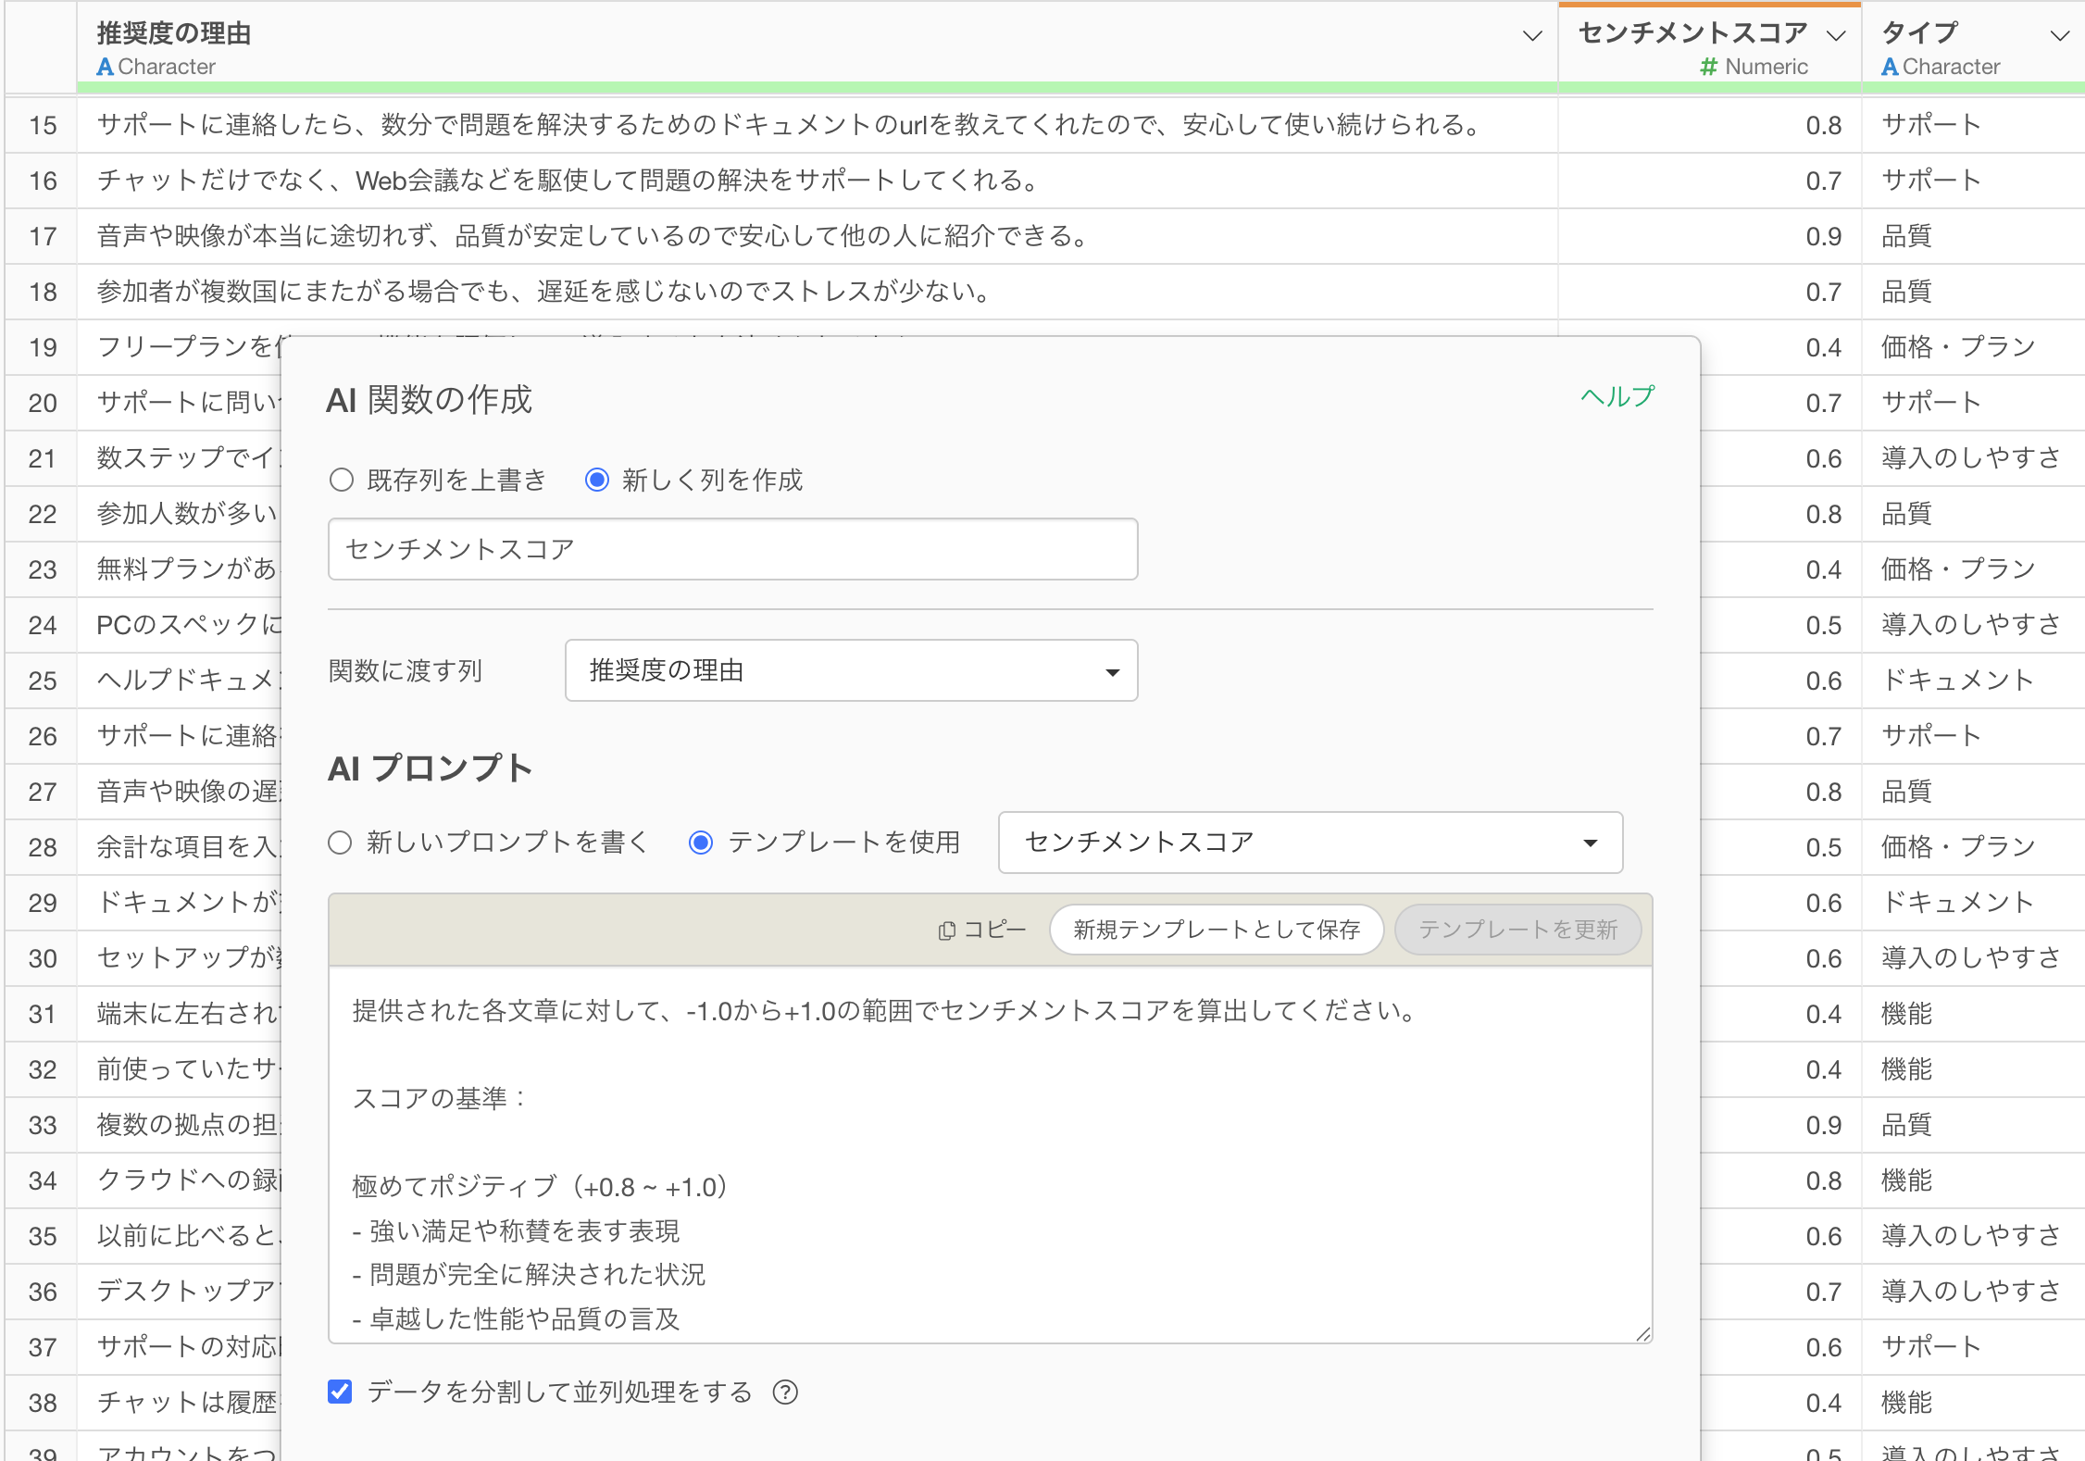Screen dimensions: 2085x1461
Task: Click row 17 '音声や映像が本当に途切れず' cell
Action: tap(817, 236)
